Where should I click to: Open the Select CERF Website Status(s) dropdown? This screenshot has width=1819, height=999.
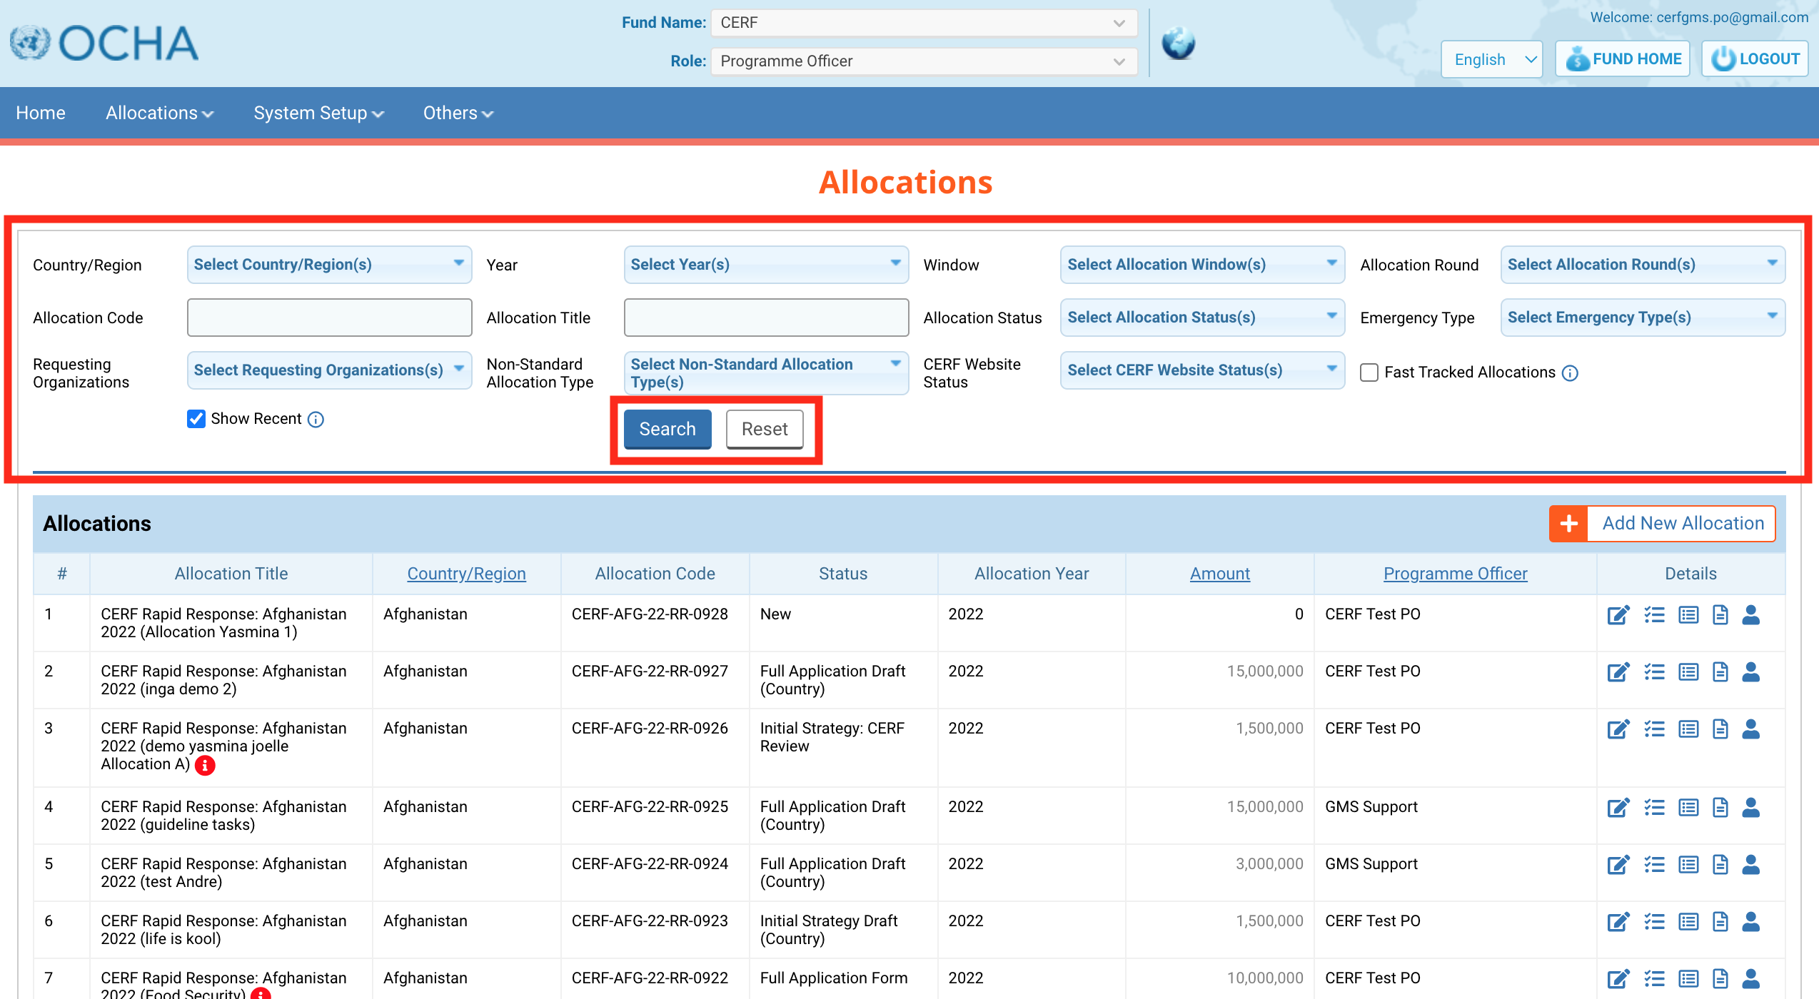(x=1202, y=370)
